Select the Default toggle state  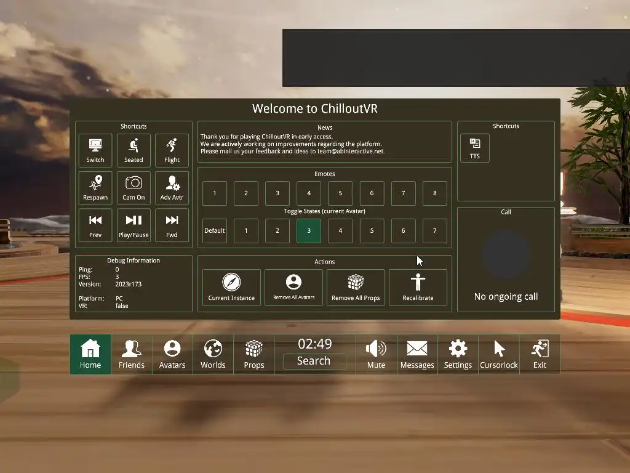[215, 230]
